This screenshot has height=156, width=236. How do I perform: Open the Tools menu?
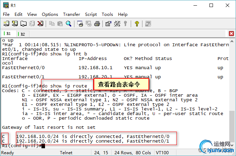tap(107, 14)
